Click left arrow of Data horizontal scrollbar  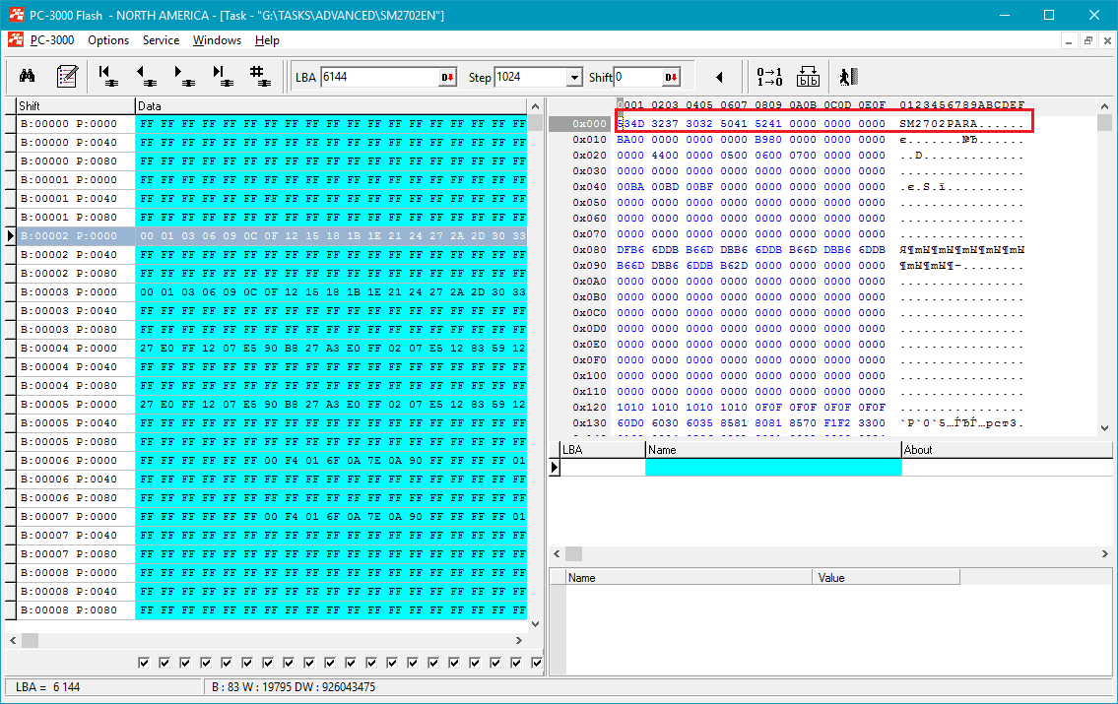[13, 641]
